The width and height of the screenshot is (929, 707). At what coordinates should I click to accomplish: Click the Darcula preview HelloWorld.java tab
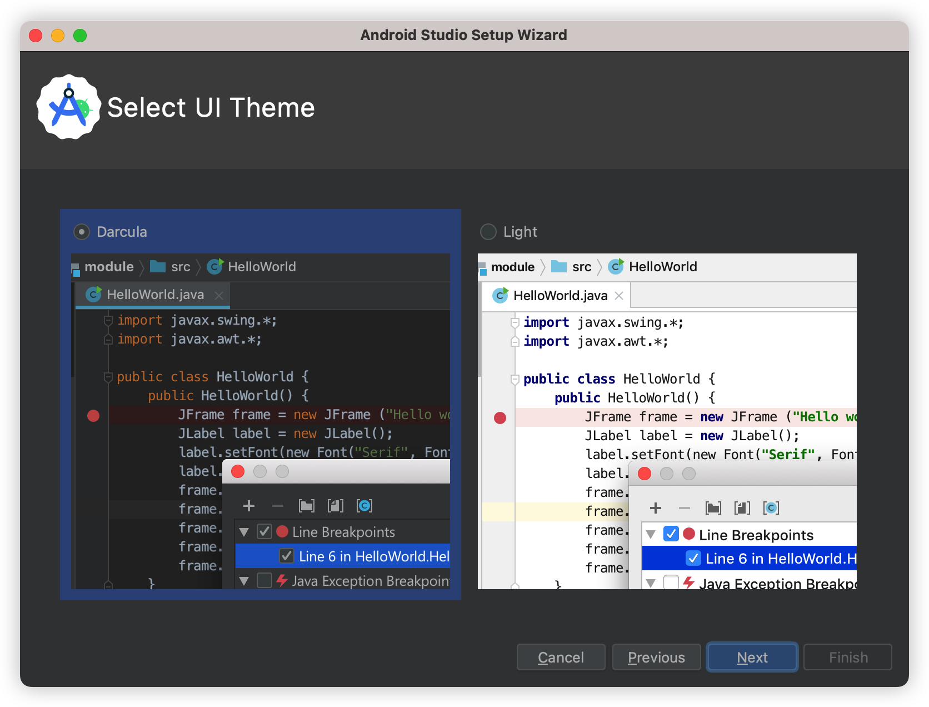click(153, 295)
